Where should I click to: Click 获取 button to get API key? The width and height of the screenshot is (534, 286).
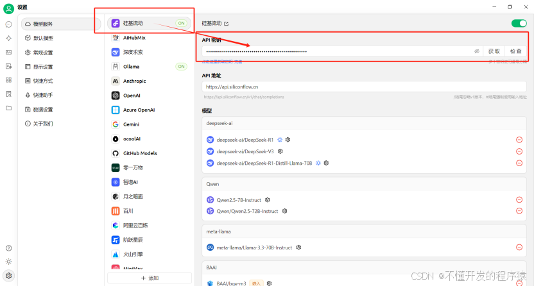pyautogui.click(x=494, y=51)
